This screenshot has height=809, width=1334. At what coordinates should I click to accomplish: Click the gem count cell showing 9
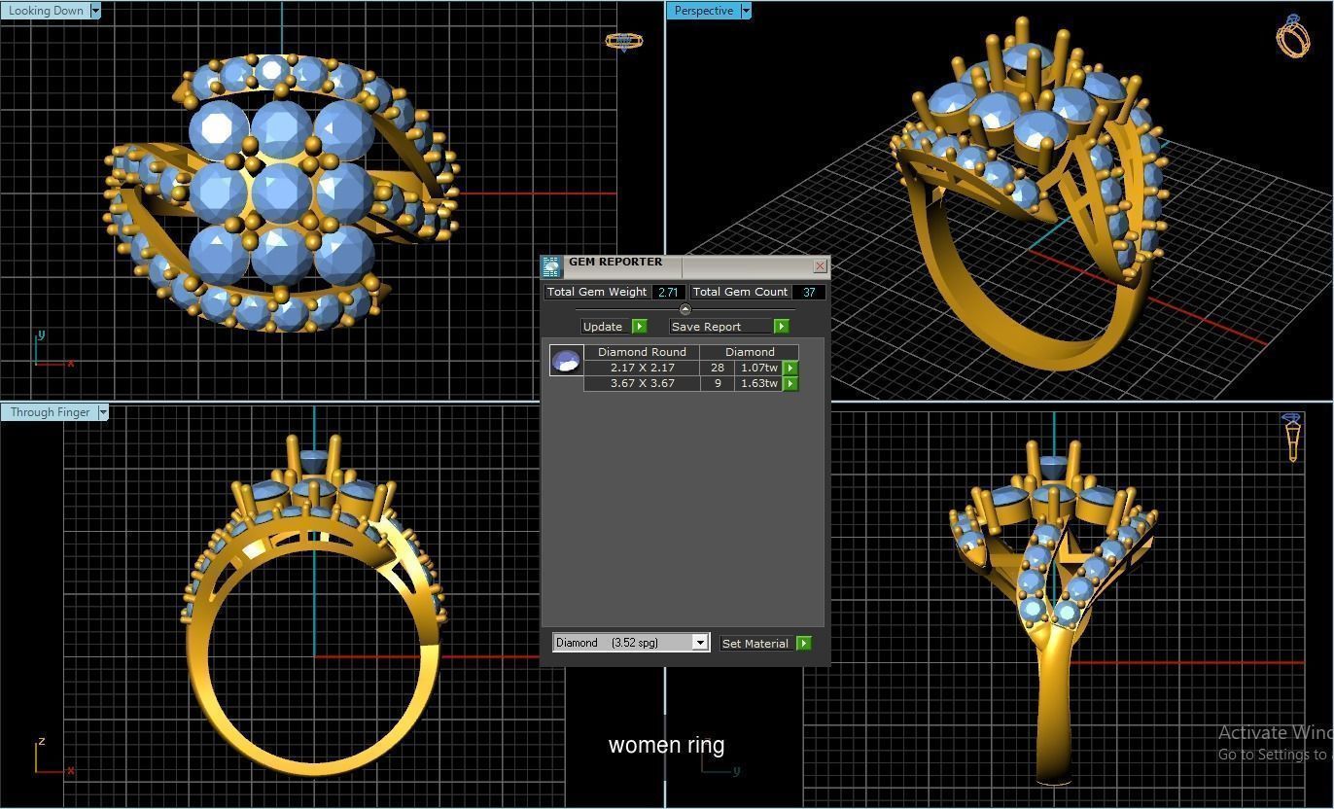(718, 384)
